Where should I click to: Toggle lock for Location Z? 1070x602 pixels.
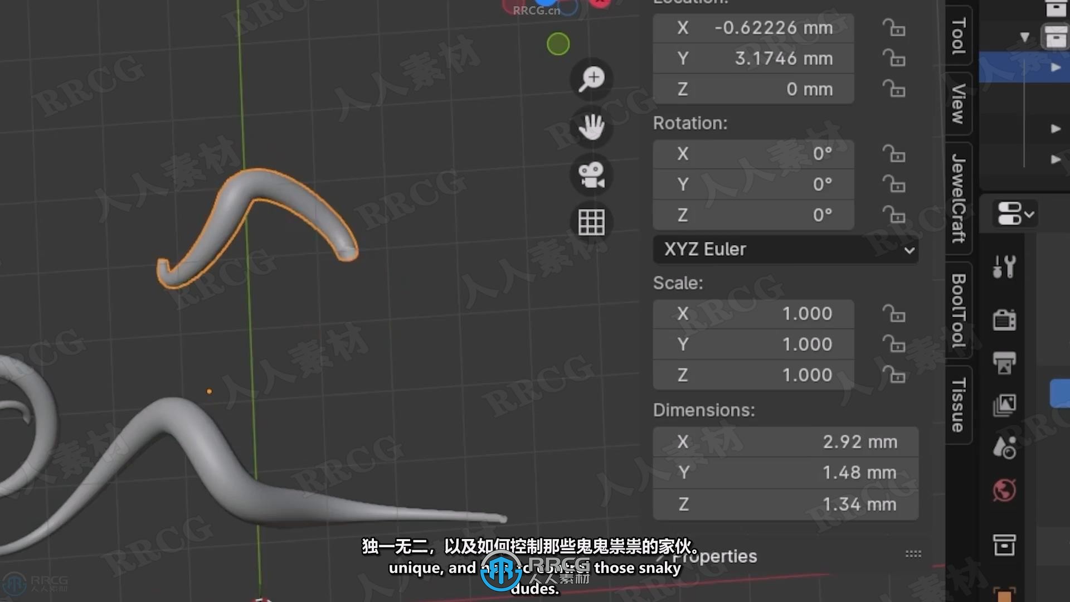894,89
